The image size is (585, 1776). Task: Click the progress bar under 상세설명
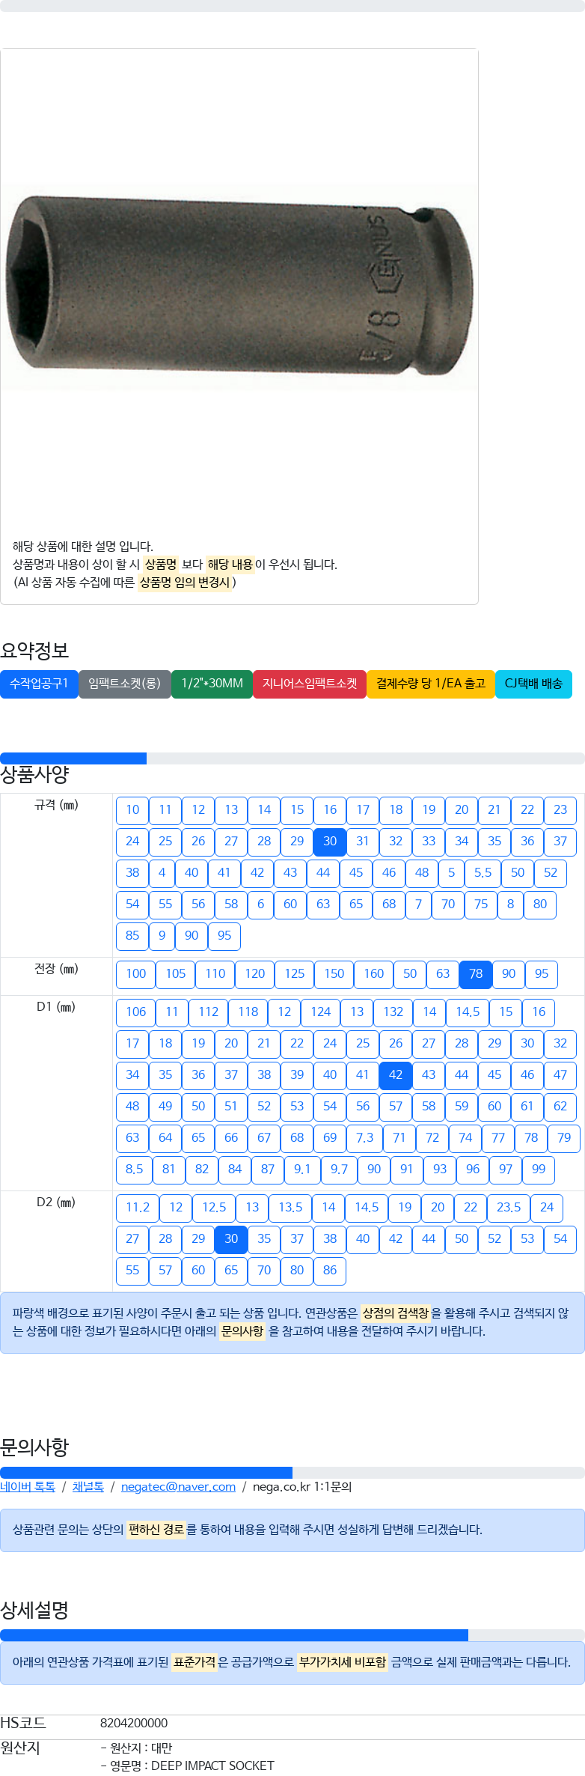coord(292,1635)
